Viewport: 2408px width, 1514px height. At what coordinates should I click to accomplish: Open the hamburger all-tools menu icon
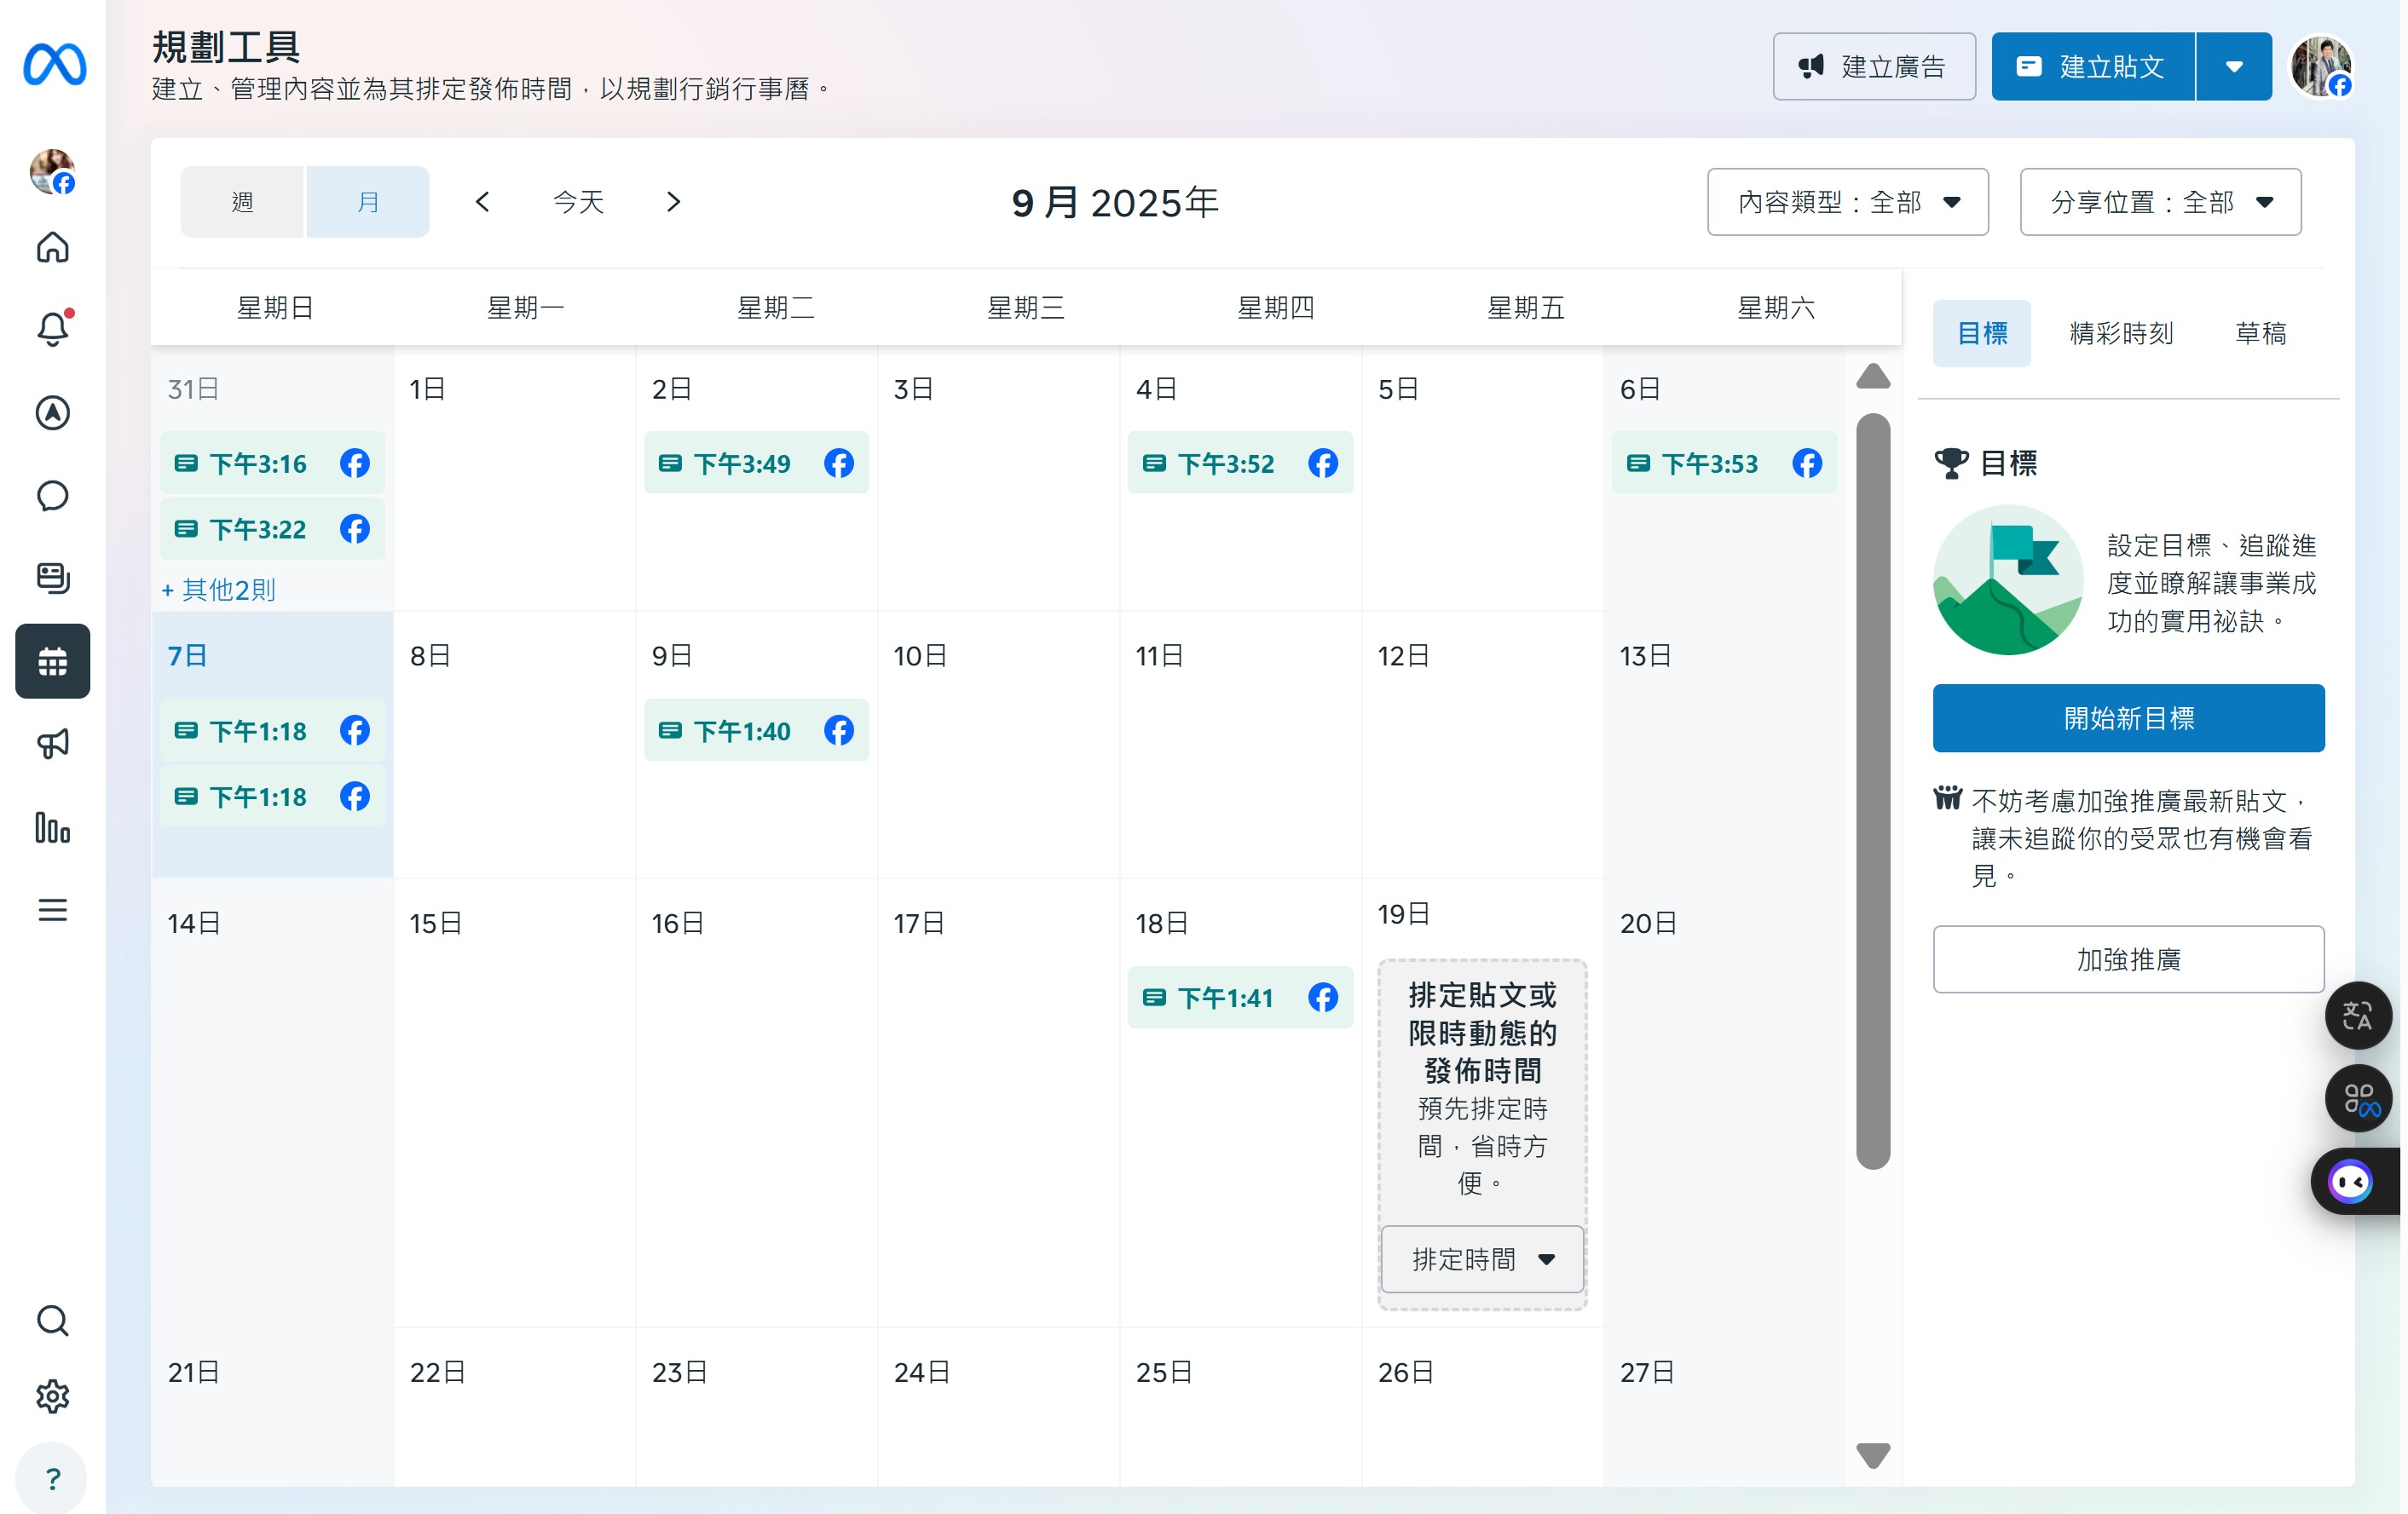tap(52, 911)
